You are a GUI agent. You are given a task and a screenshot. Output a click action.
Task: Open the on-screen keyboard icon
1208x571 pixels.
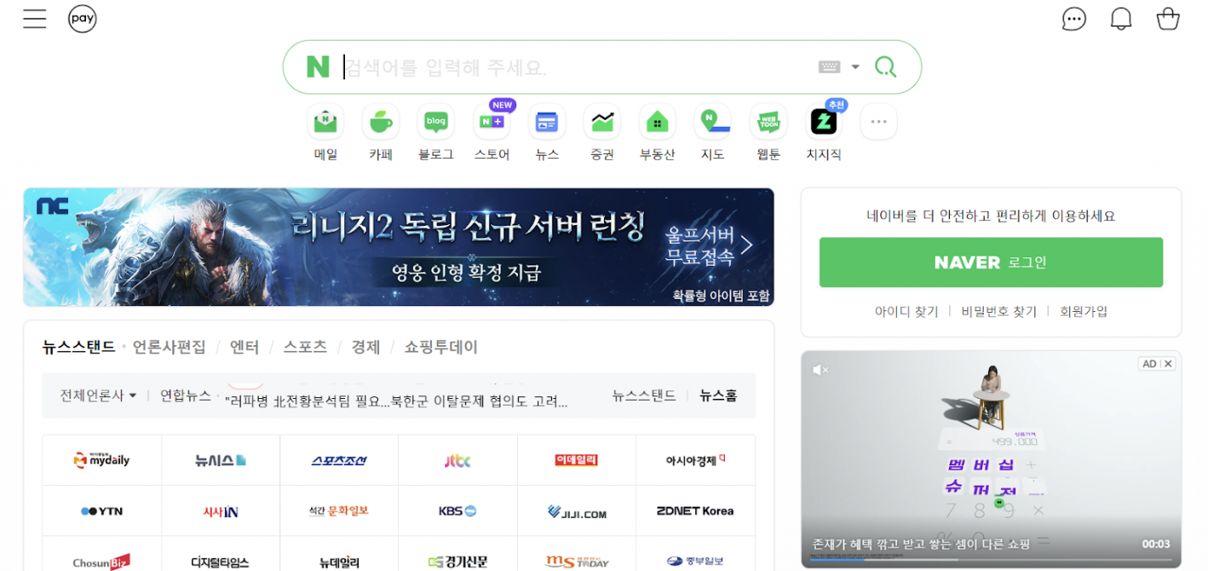[x=829, y=67]
